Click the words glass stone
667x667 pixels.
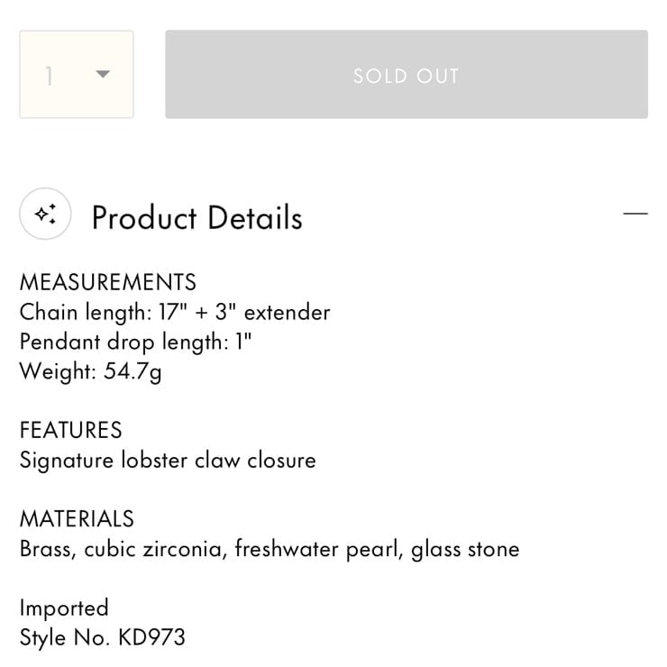click(x=465, y=549)
